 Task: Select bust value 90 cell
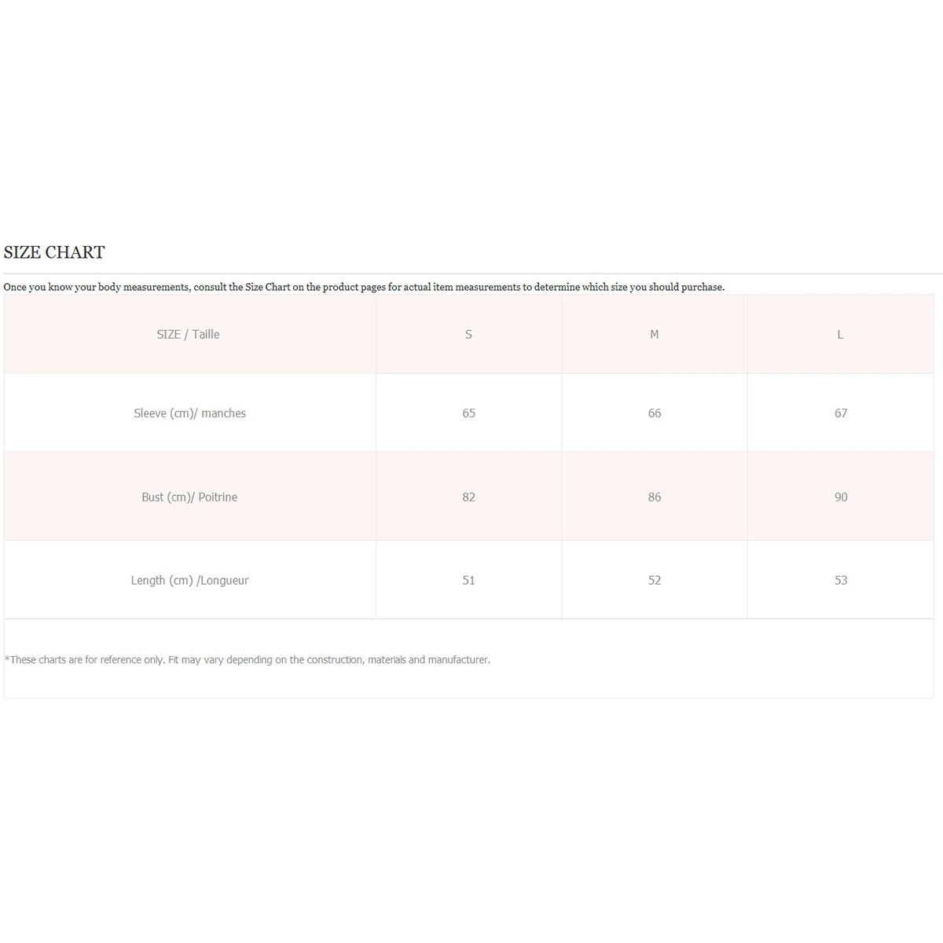[840, 497]
